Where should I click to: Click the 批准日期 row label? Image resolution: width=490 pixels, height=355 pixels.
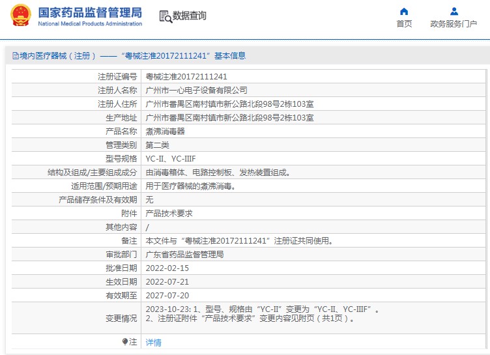coord(121,268)
